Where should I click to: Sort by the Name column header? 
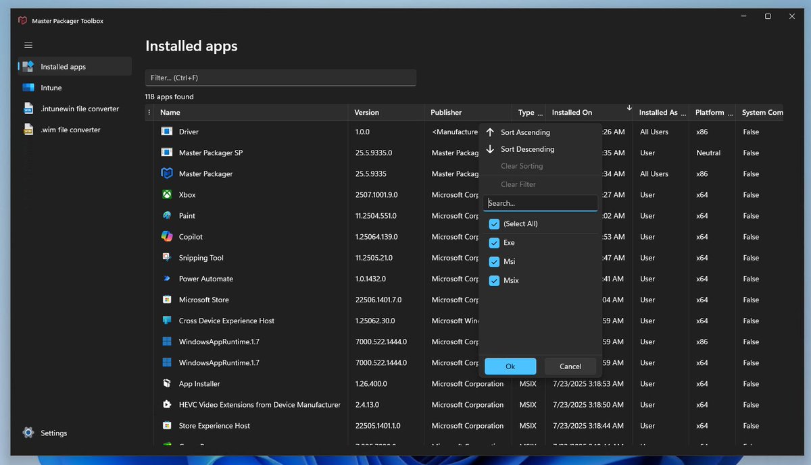coord(252,113)
